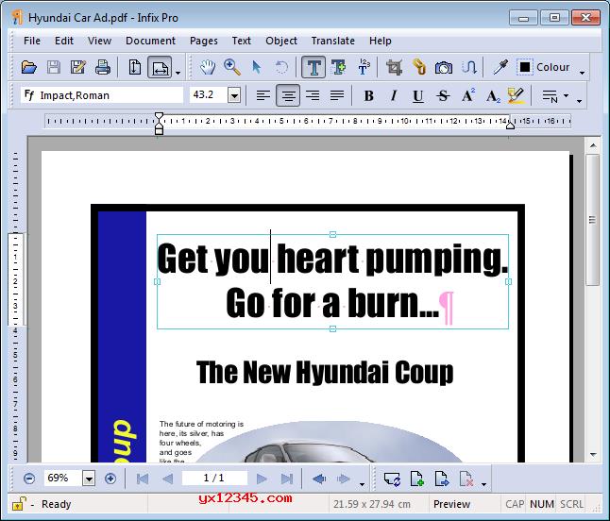Open text formatting toolbar overflow arrow
Image resolution: width=610 pixels, height=521 pixels.
[579, 101]
